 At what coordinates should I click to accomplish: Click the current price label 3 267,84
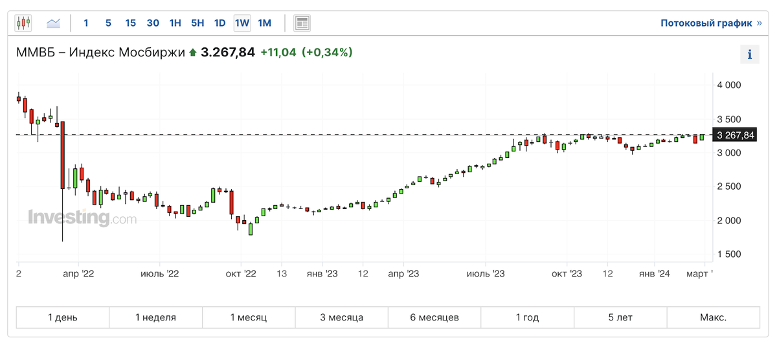734,135
